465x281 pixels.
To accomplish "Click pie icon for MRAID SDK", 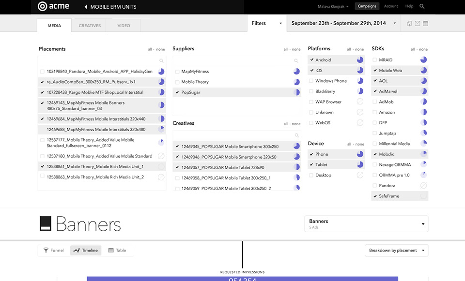I will [x=423, y=60].
